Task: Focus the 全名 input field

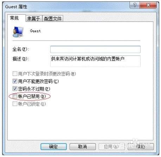Action: coord(95,49)
